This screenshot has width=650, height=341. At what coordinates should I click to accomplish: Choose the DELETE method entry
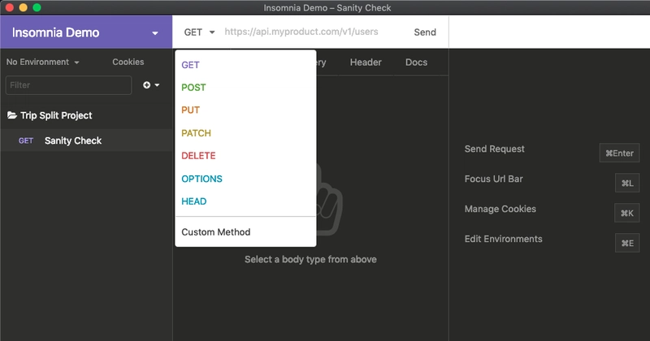(x=245, y=156)
